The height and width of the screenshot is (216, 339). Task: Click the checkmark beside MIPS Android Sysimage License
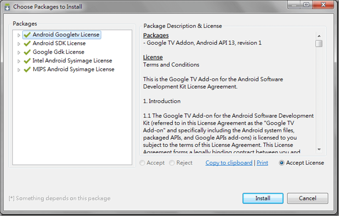coord(27,69)
